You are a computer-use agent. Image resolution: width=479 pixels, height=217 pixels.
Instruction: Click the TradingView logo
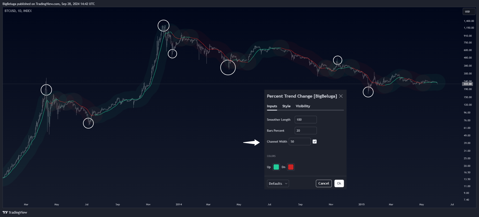(15, 213)
